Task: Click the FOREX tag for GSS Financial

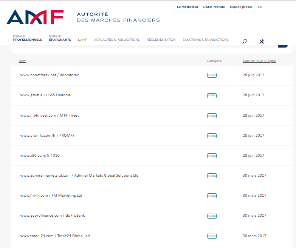Action: (212, 96)
